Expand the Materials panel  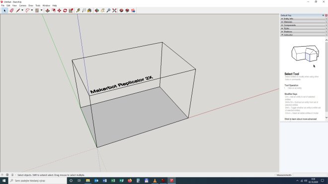(x=304, y=22)
